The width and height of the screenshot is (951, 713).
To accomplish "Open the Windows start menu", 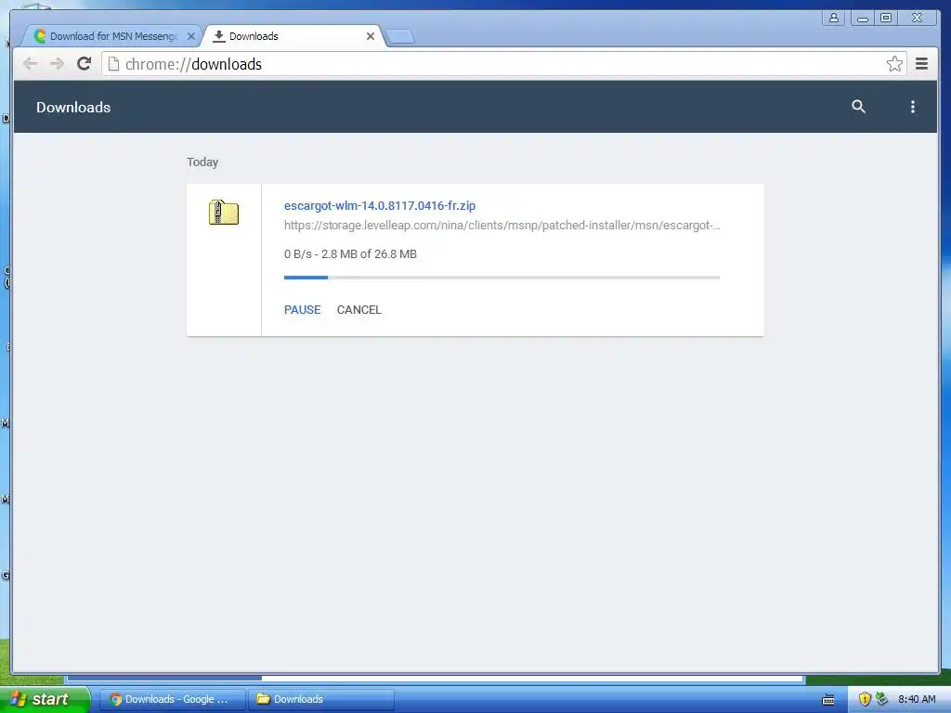I will tap(45, 699).
